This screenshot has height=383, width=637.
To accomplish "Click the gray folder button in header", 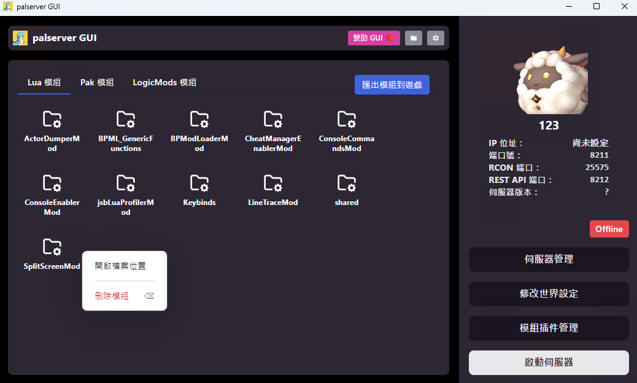I will [414, 38].
